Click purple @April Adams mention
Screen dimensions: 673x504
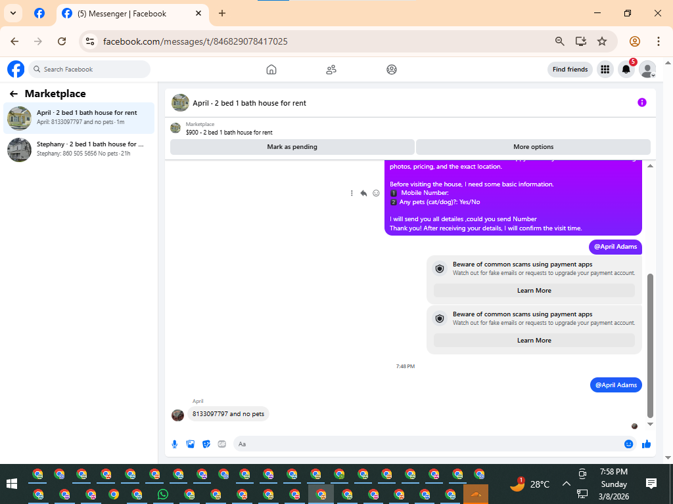(615, 247)
